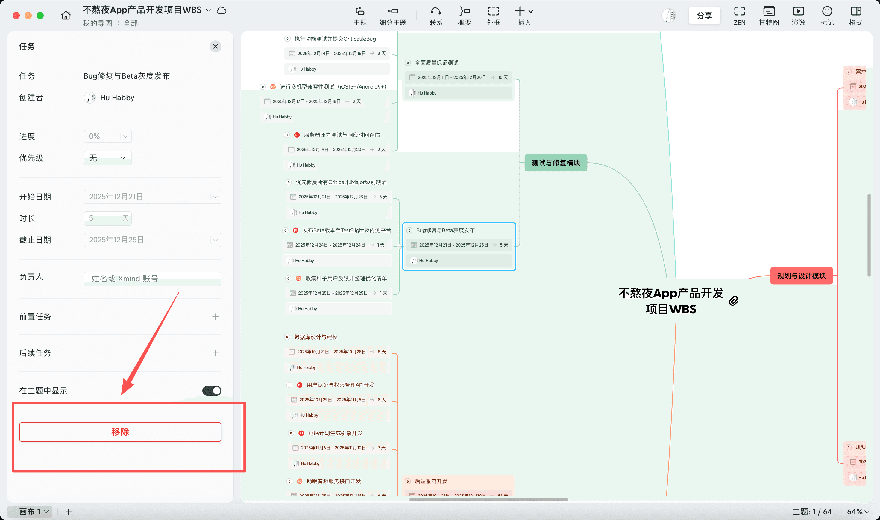Enter ZEN mode
880x520 pixels.
click(x=739, y=16)
